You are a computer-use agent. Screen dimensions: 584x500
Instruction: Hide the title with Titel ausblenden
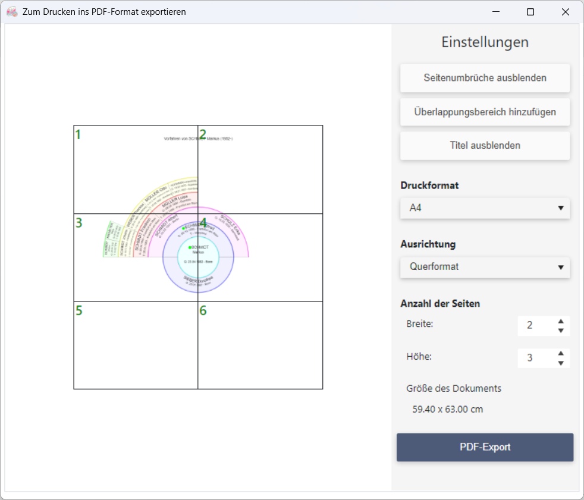pyautogui.click(x=485, y=146)
